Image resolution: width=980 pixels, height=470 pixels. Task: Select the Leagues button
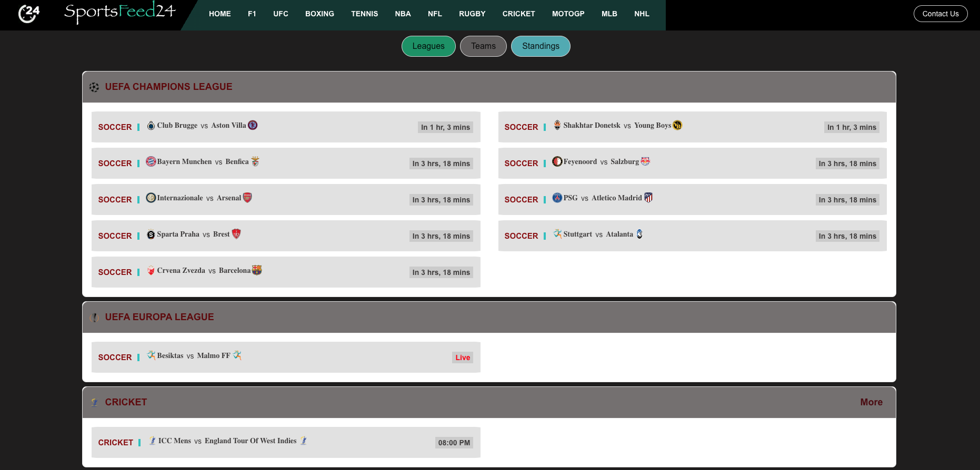click(x=428, y=46)
